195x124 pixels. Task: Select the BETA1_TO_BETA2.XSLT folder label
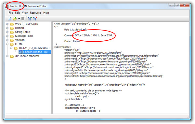pyautogui.click(x=34, y=48)
